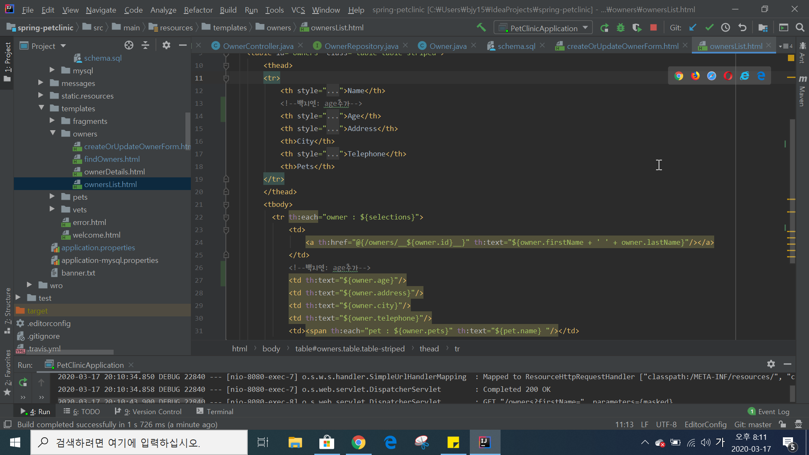Open the Refactor menu
Screen dimensions: 809x455
click(x=198, y=10)
